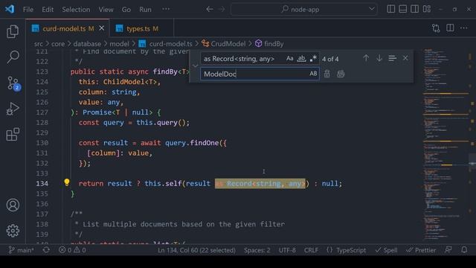Show code actions lightbulb on line 134
Viewport: 476px width, 268px height.
[67, 182]
